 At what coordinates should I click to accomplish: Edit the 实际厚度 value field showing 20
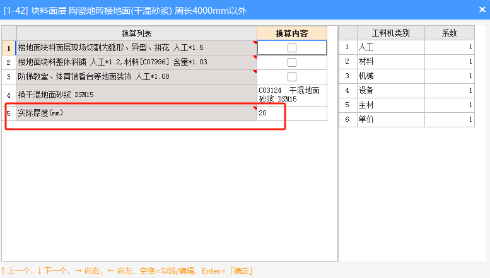click(292, 113)
